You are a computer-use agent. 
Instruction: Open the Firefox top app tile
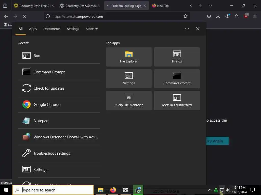click(177, 57)
